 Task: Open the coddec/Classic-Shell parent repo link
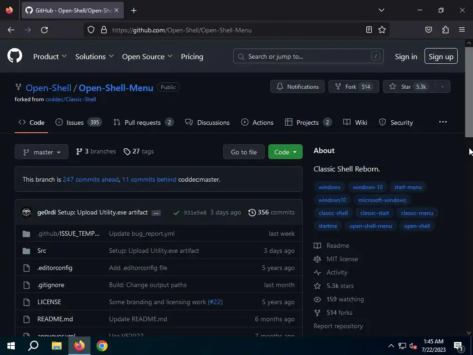(x=71, y=99)
